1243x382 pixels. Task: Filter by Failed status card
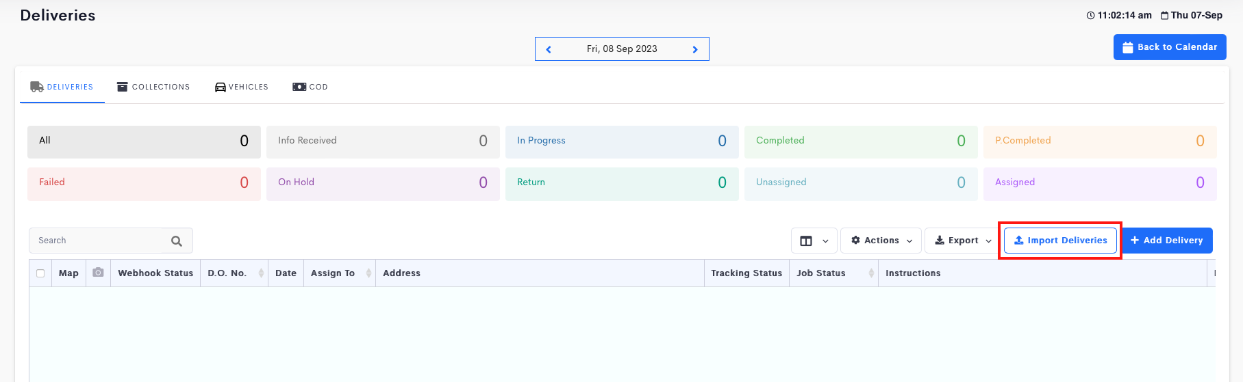coord(144,183)
